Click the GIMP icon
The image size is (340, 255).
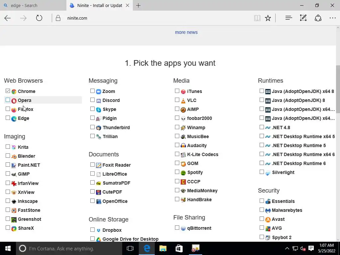[x=14, y=174]
